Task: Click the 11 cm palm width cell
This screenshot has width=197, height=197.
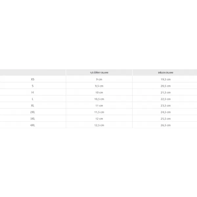Action: [x=99, y=105]
